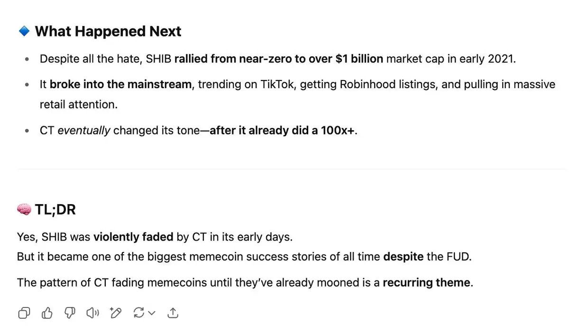Click the bold word "despite" before FUD
Viewport: 569px width, 333px height.
pos(404,257)
